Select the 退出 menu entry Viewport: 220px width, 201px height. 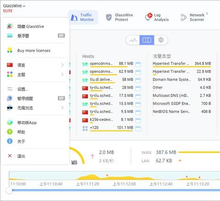pyautogui.click(x=21, y=156)
